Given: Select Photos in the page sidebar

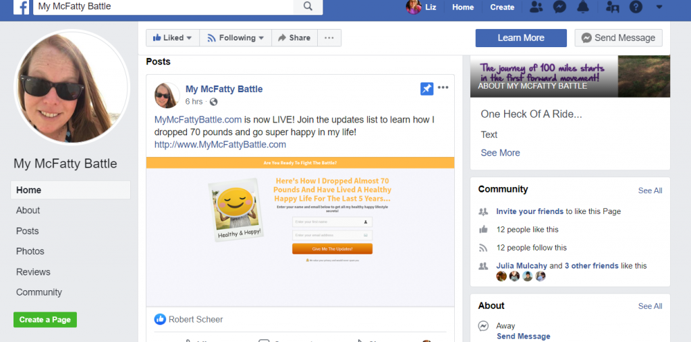Looking at the screenshot, I should coord(30,251).
